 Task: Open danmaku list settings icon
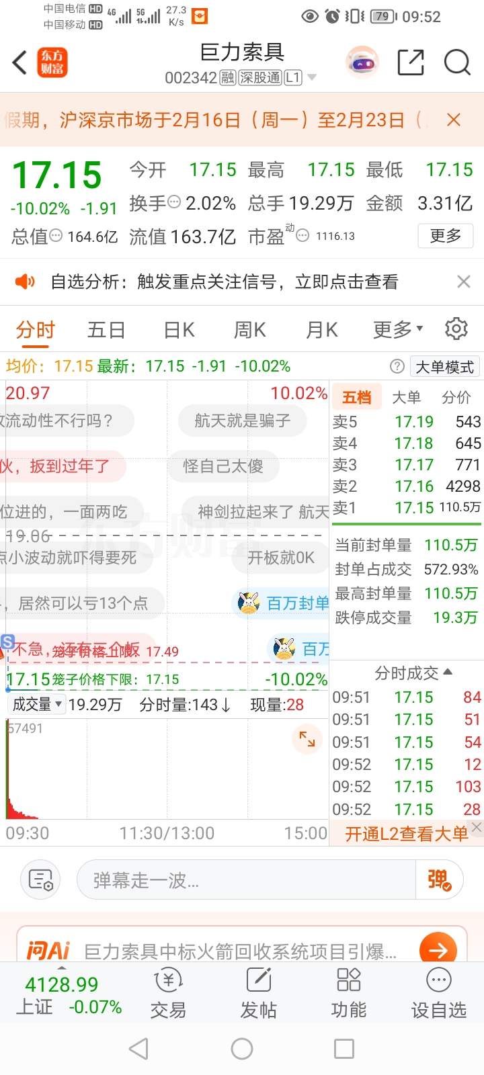tap(41, 879)
